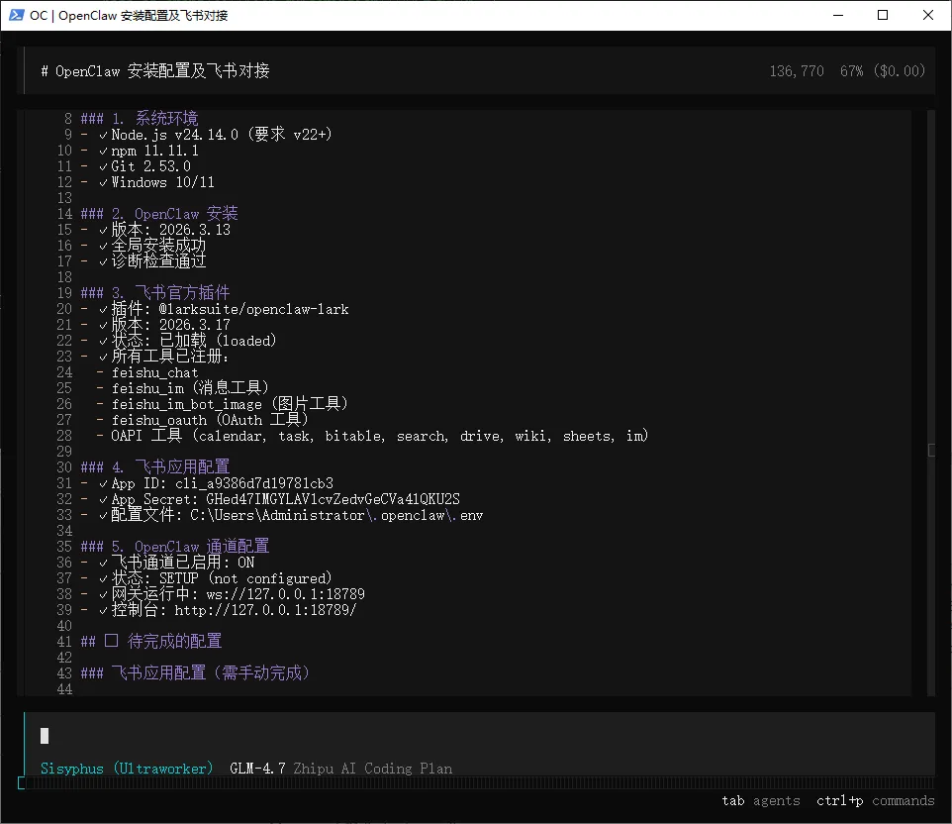This screenshot has height=824, width=952.
Task: Click the gateway URL 'ws://127.0.0.1:18789'
Action: click(x=285, y=593)
